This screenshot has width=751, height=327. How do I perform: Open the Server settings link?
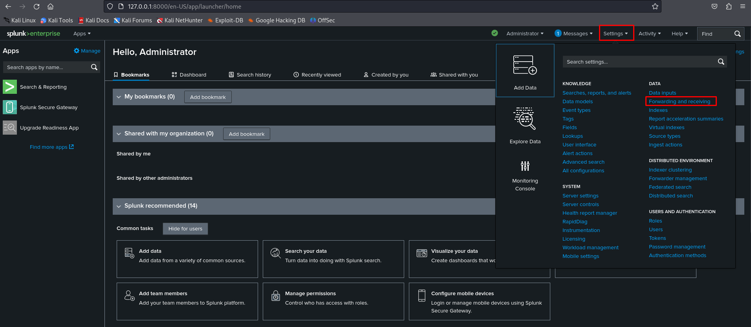580,195
